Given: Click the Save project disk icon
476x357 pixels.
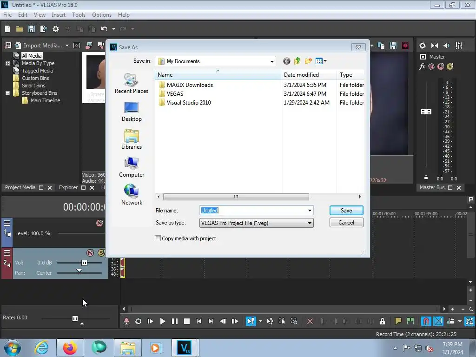Looking at the screenshot, I should (31, 29).
